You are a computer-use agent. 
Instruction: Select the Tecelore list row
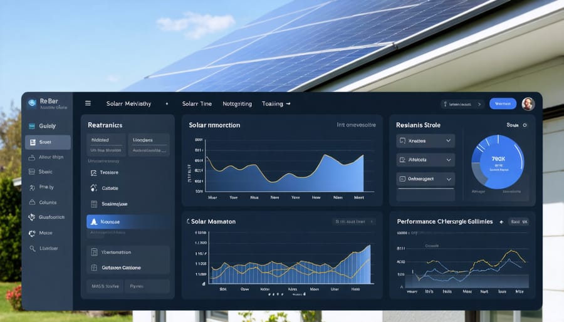[128, 173]
